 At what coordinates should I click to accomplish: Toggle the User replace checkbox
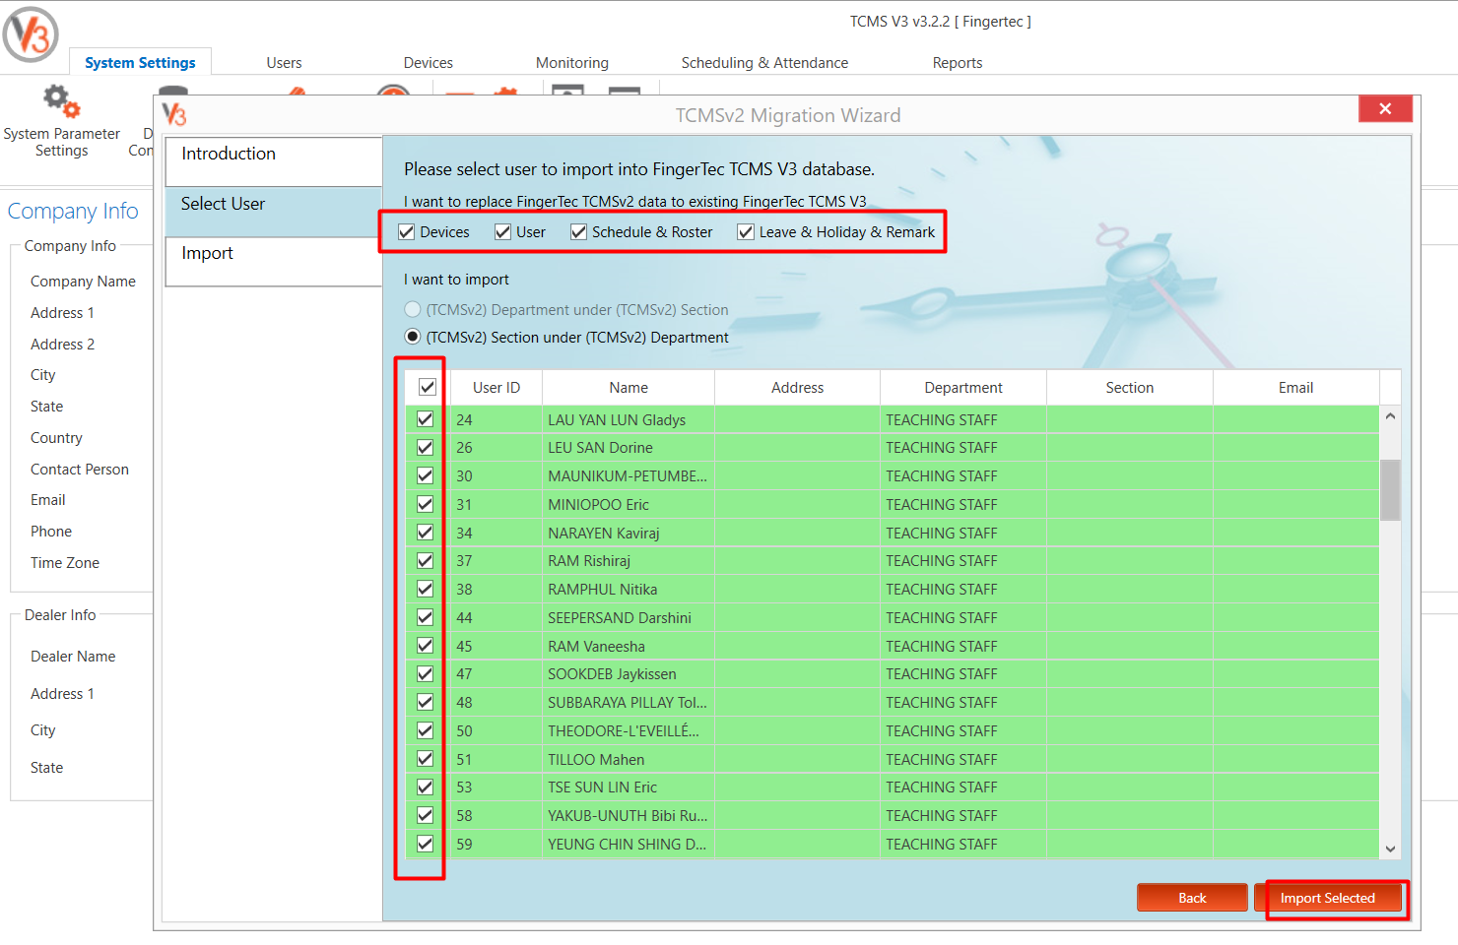point(502,232)
